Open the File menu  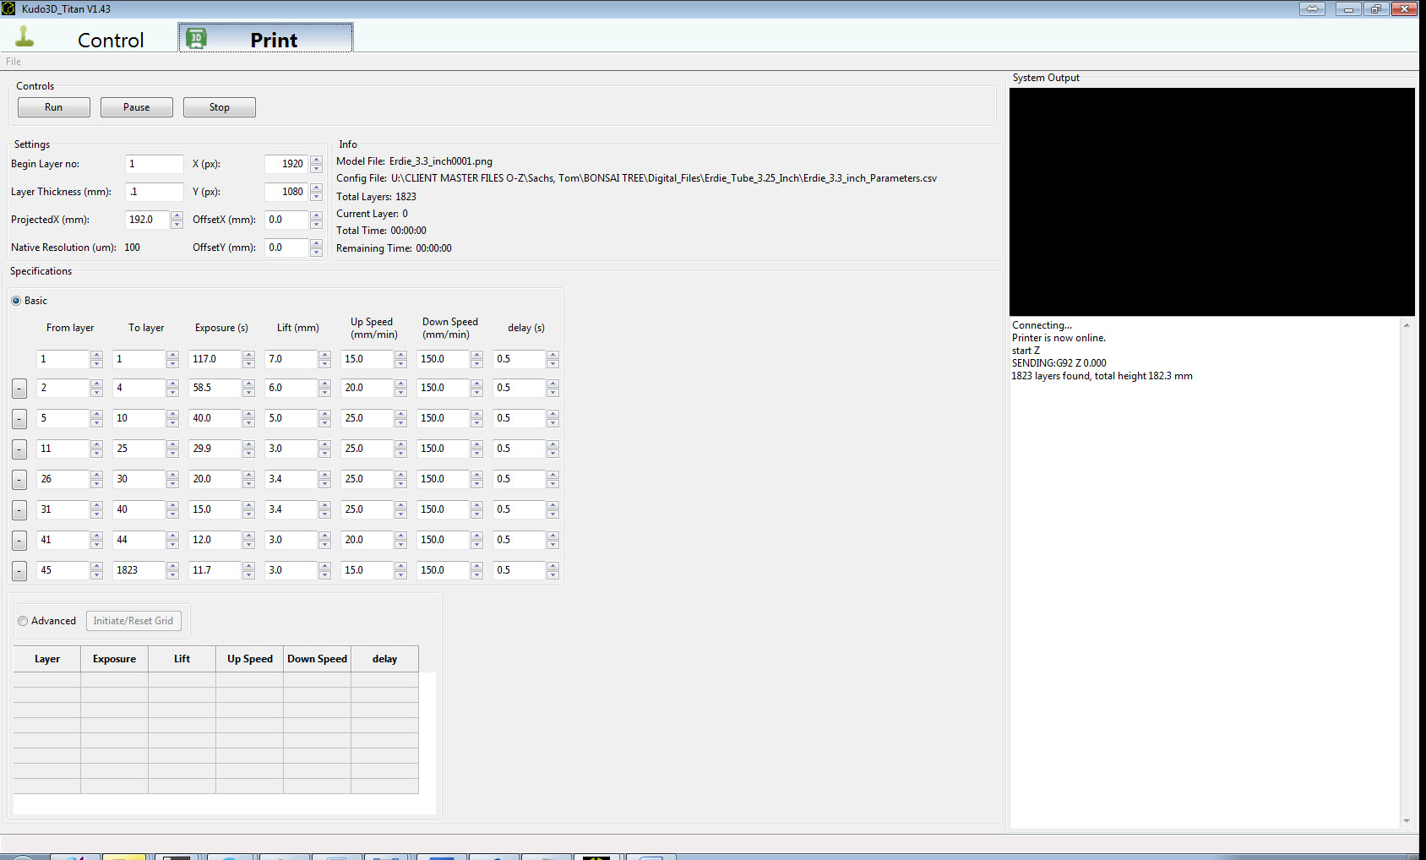coord(14,62)
